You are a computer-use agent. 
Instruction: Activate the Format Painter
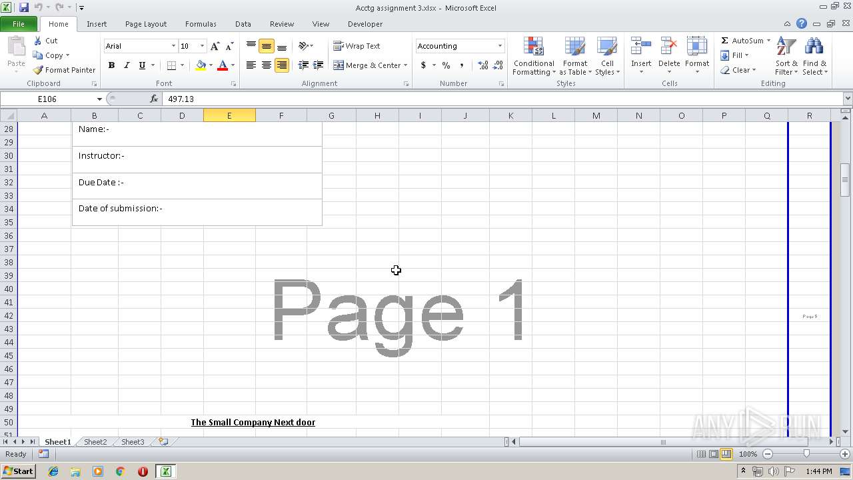click(x=65, y=70)
